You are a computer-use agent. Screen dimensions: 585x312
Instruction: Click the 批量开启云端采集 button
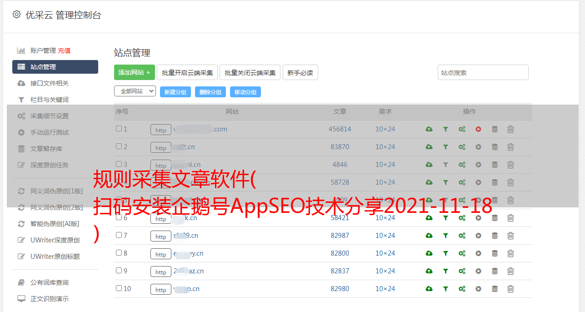click(187, 72)
